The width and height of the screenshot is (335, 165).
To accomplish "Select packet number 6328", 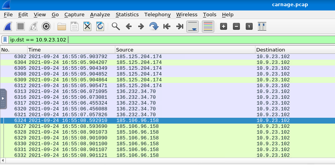I will point(168,132).
